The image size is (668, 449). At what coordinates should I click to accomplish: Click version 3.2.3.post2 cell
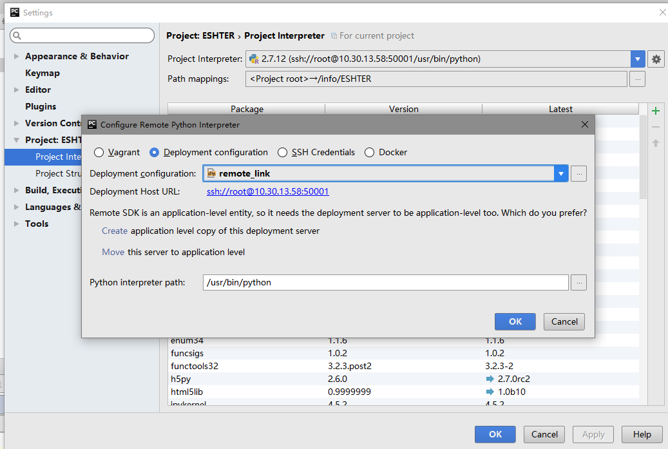(x=350, y=366)
